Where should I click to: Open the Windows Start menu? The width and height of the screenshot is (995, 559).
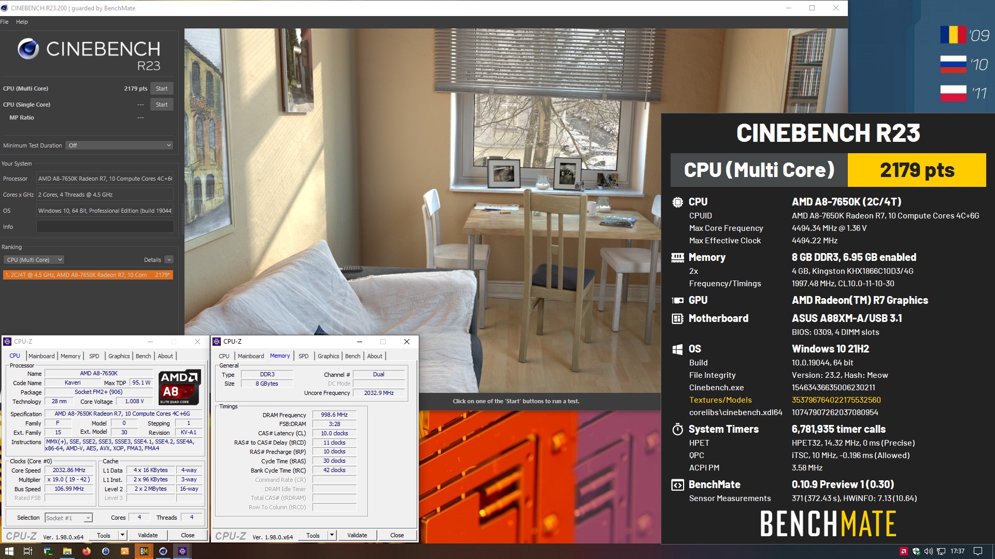(x=9, y=551)
